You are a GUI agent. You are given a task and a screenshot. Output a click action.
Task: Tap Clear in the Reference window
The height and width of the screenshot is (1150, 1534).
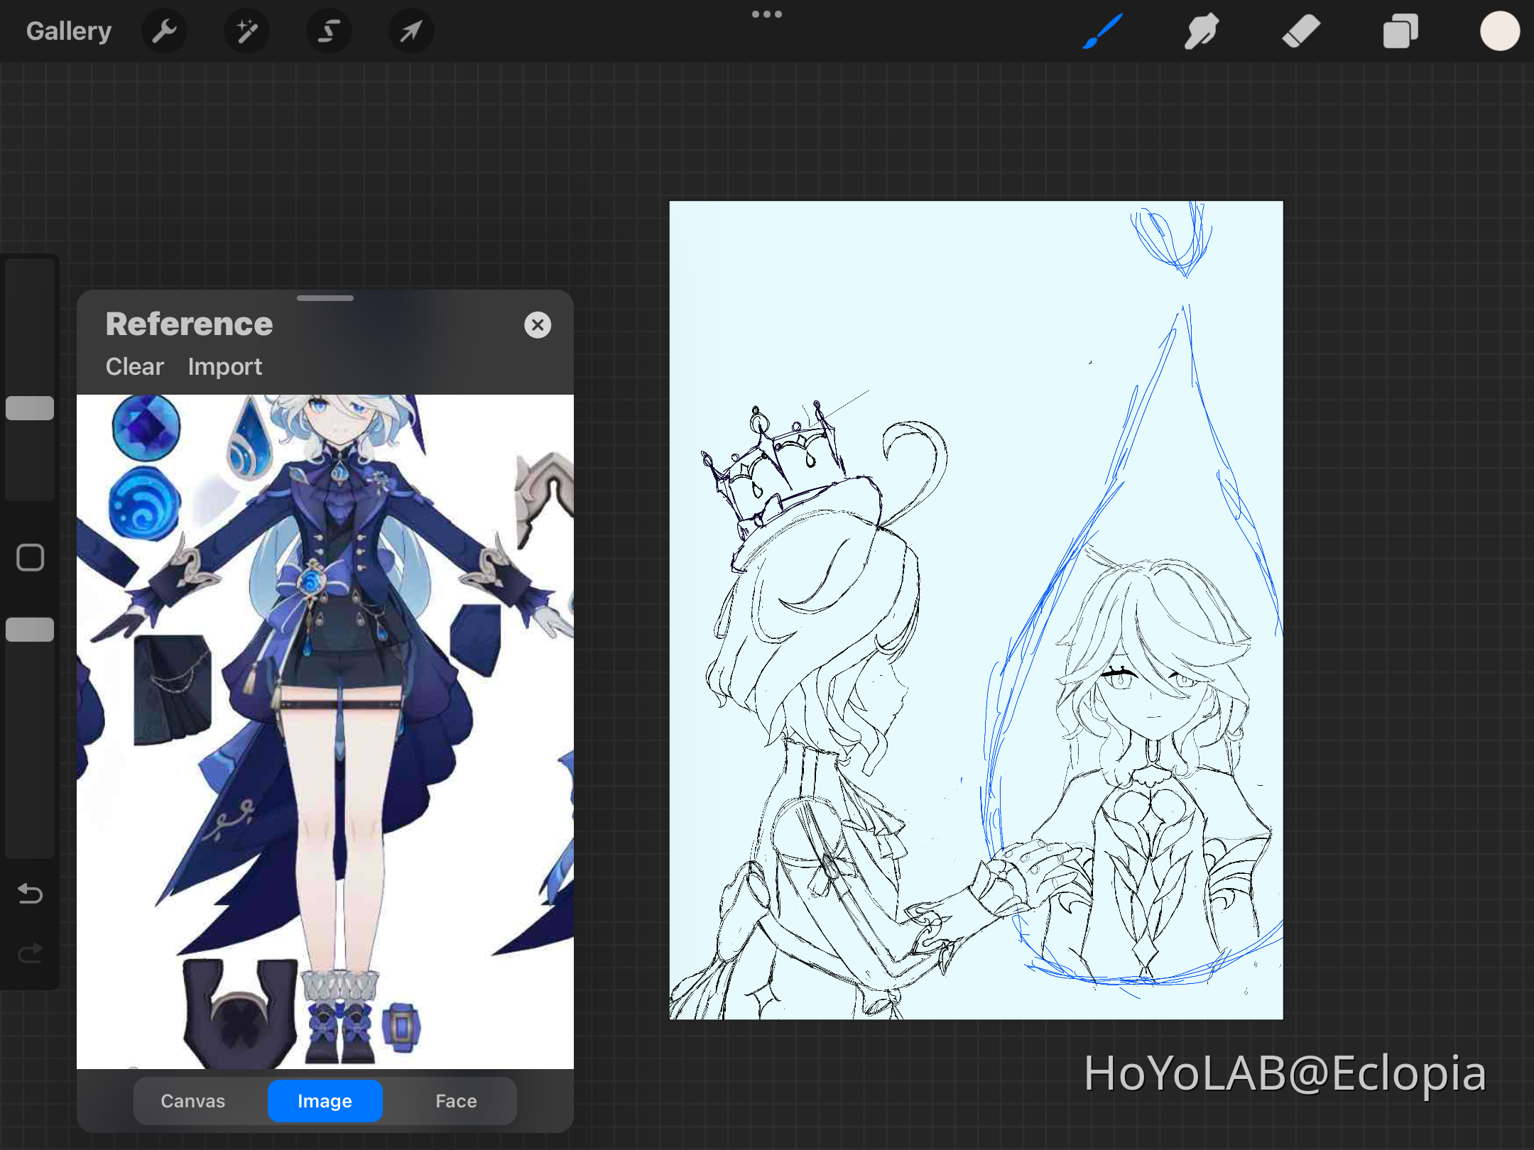(134, 366)
